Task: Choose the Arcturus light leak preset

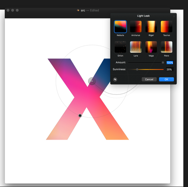Action: [136, 26]
